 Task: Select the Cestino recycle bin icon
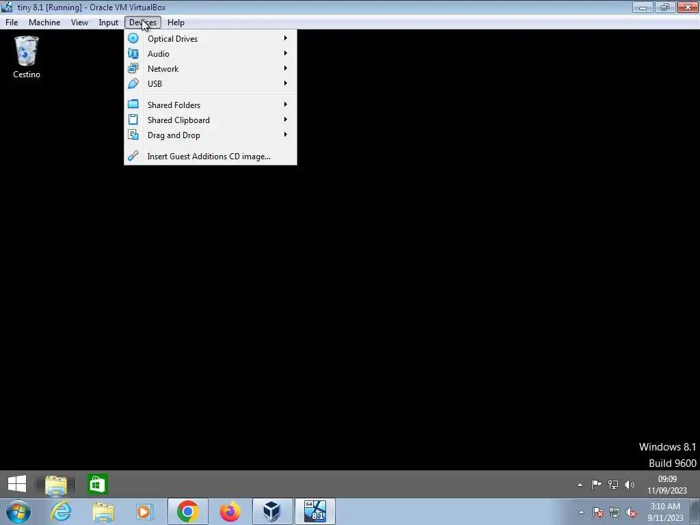tap(27, 57)
